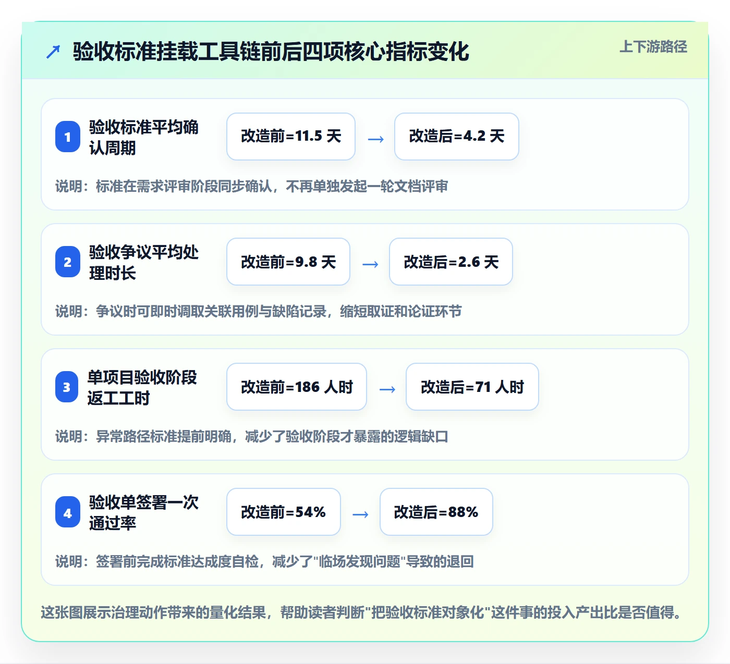Select the note about 异常路径标准提前明确
The height and width of the screenshot is (664, 730).
(x=252, y=436)
